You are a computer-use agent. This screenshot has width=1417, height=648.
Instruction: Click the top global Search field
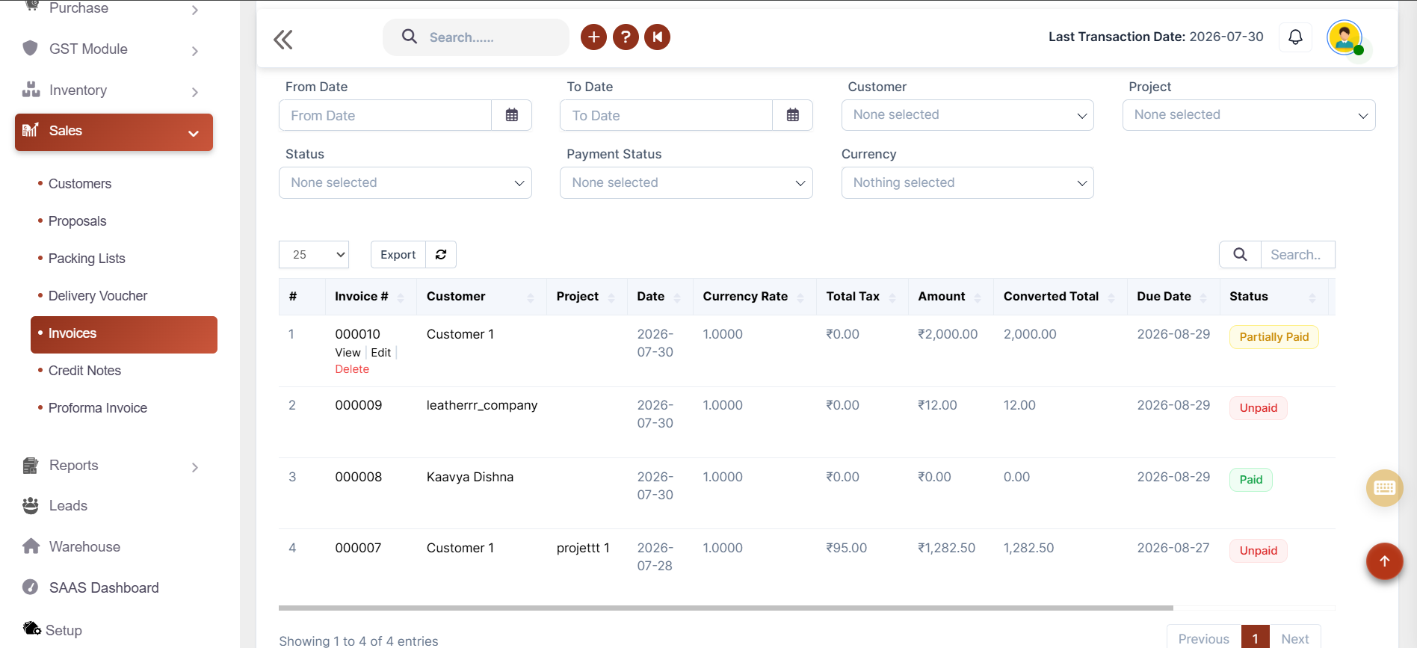point(476,37)
